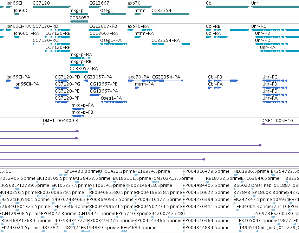Select EST RE64684.5prime
299x233 pixels.
point(138,228)
